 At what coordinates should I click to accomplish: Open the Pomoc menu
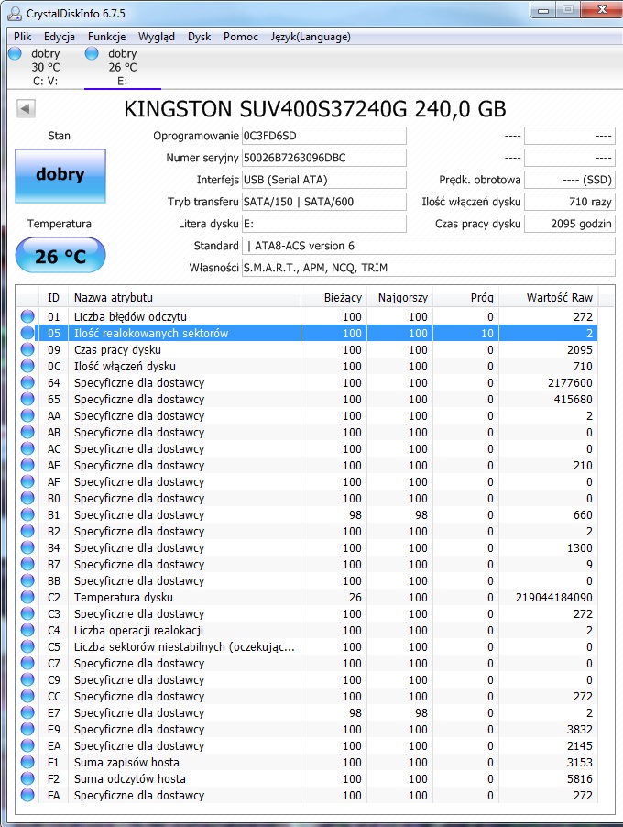pyautogui.click(x=240, y=37)
